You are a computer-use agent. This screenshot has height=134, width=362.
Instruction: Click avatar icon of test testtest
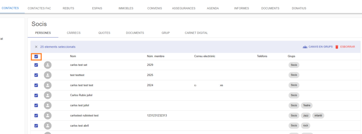[48, 75]
